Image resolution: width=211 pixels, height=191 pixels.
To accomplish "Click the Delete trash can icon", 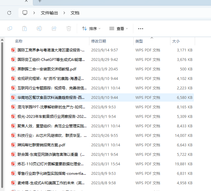I will point(69,28).
